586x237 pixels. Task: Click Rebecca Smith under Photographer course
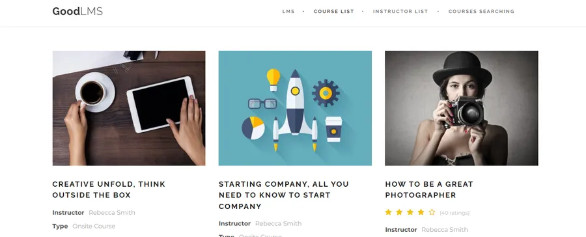(445, 230)
